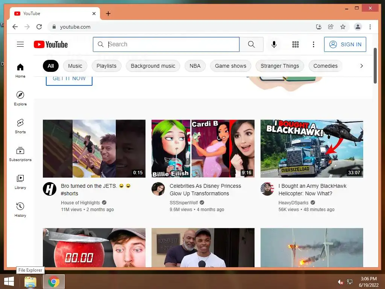Reload the YouTube page
This screenshot has height=289, width=385.
pos(39,27)
